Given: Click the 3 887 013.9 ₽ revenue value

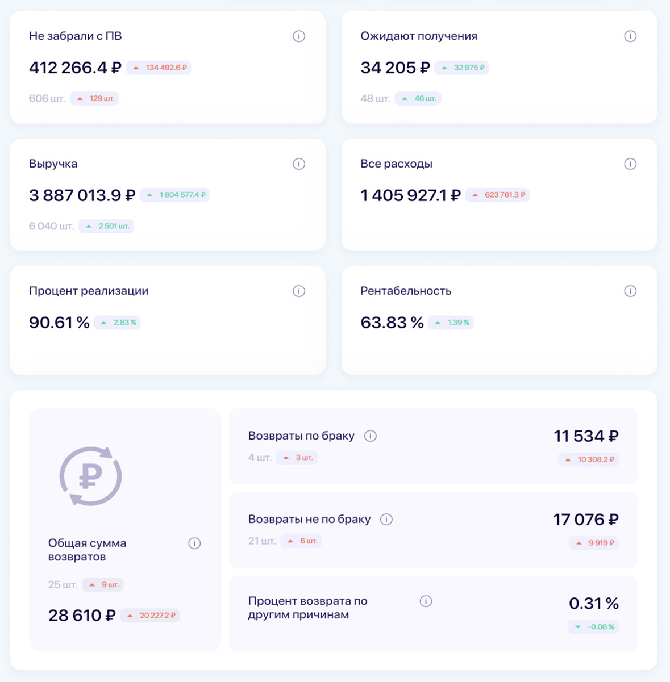Looking at the screenshot, I should point(82,195).
